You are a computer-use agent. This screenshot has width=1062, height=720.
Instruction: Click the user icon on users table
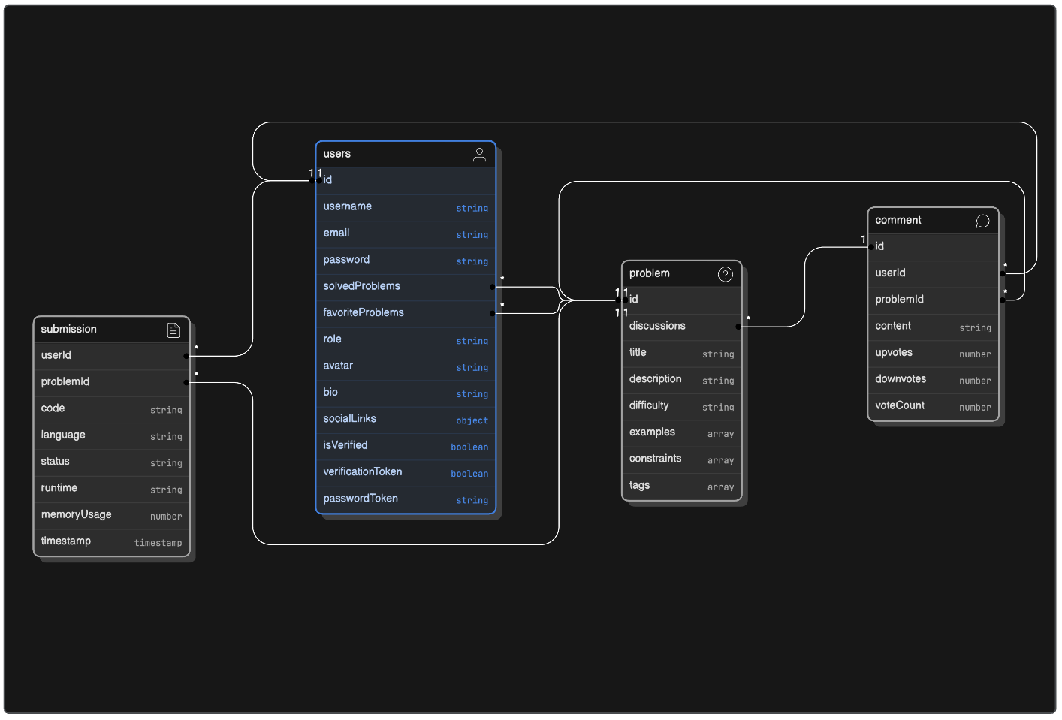point(479,155)
